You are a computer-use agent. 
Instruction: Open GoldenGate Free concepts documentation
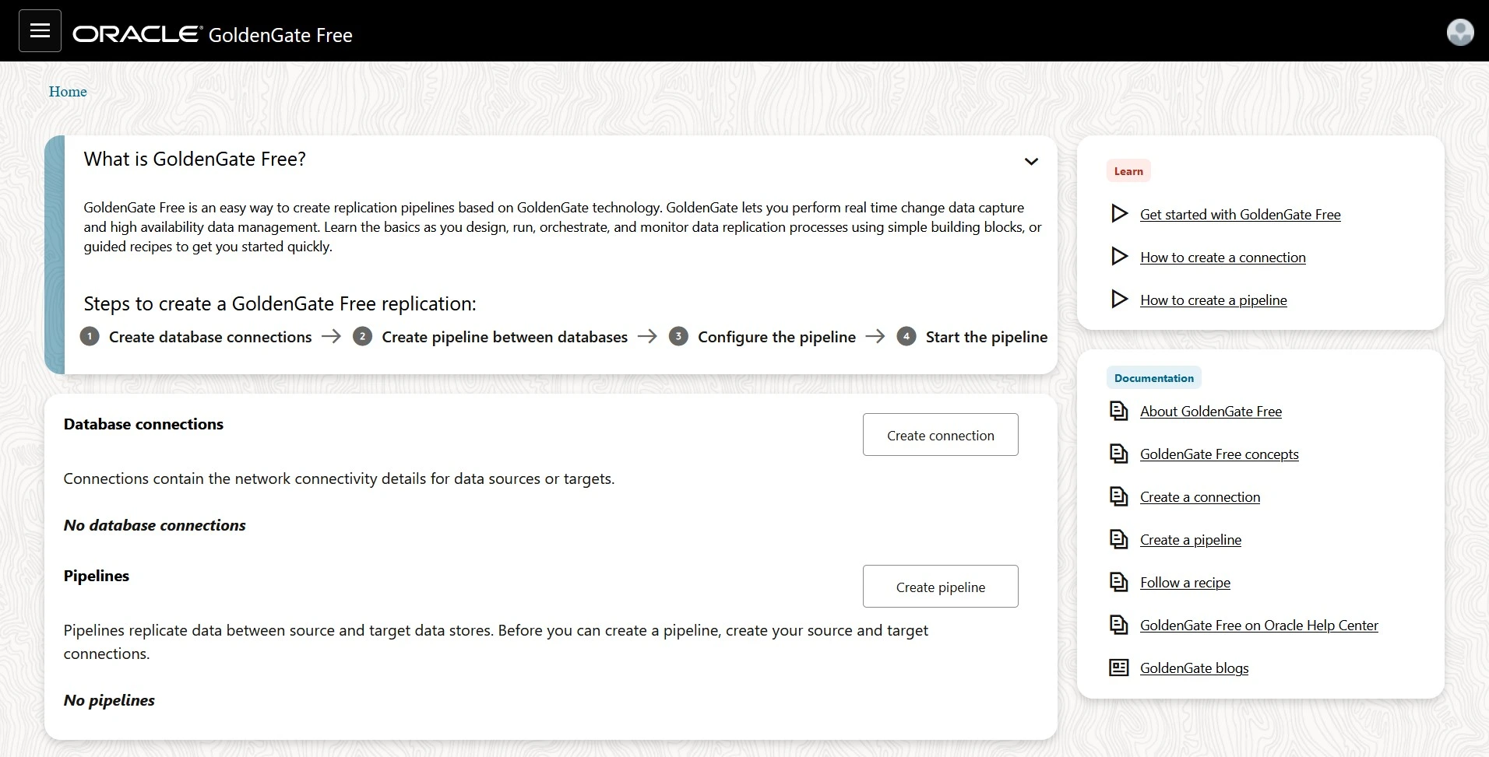(x=1220, y=454)
